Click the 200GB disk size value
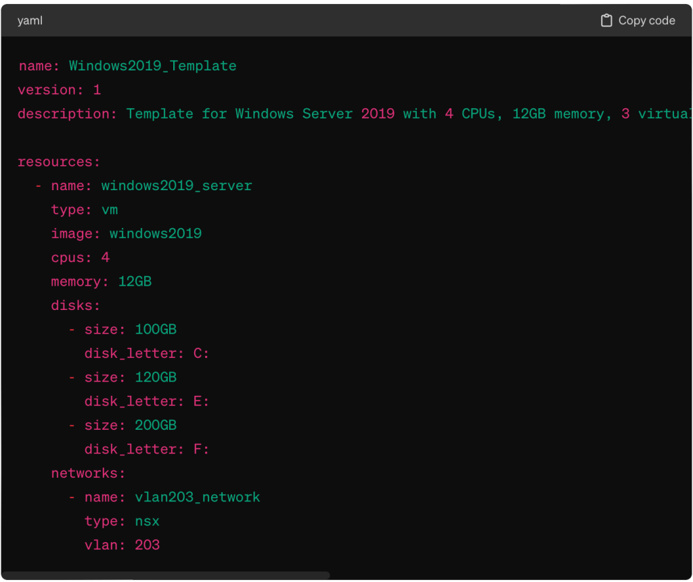This screenshot has height=582, width=693. [x=156, y=425]
